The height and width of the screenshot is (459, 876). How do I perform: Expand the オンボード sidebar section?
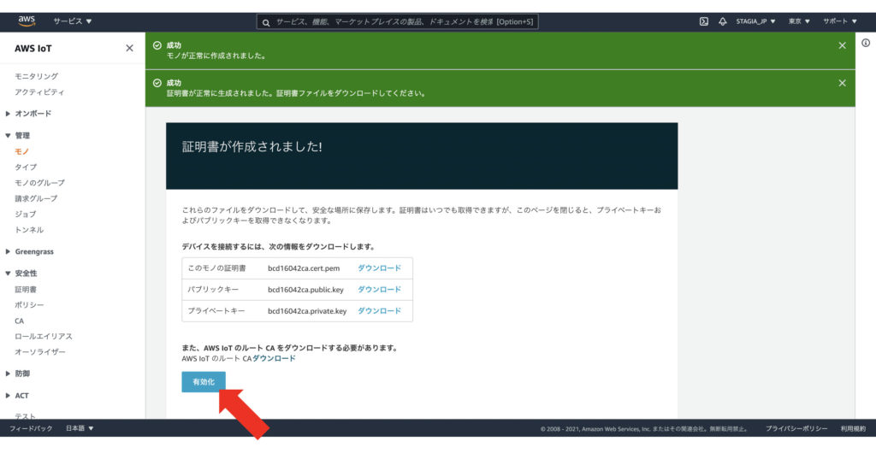[x=33, y=114]
